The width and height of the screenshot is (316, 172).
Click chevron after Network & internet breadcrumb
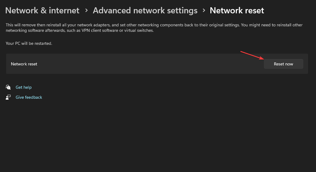[x=87, y=10]
